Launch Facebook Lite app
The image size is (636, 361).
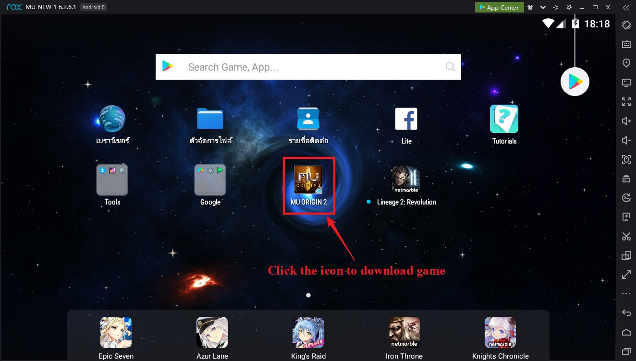pyautogui.click(x=406, y=119)
